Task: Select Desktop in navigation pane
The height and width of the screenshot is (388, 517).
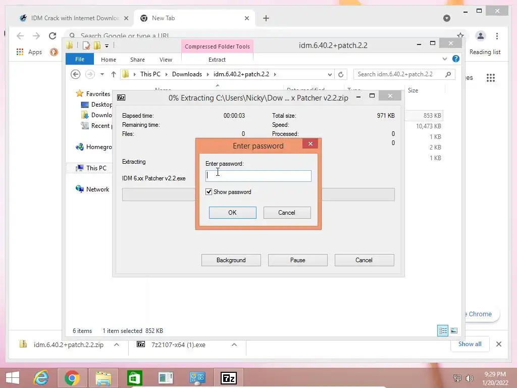Action: click(96, 104)
